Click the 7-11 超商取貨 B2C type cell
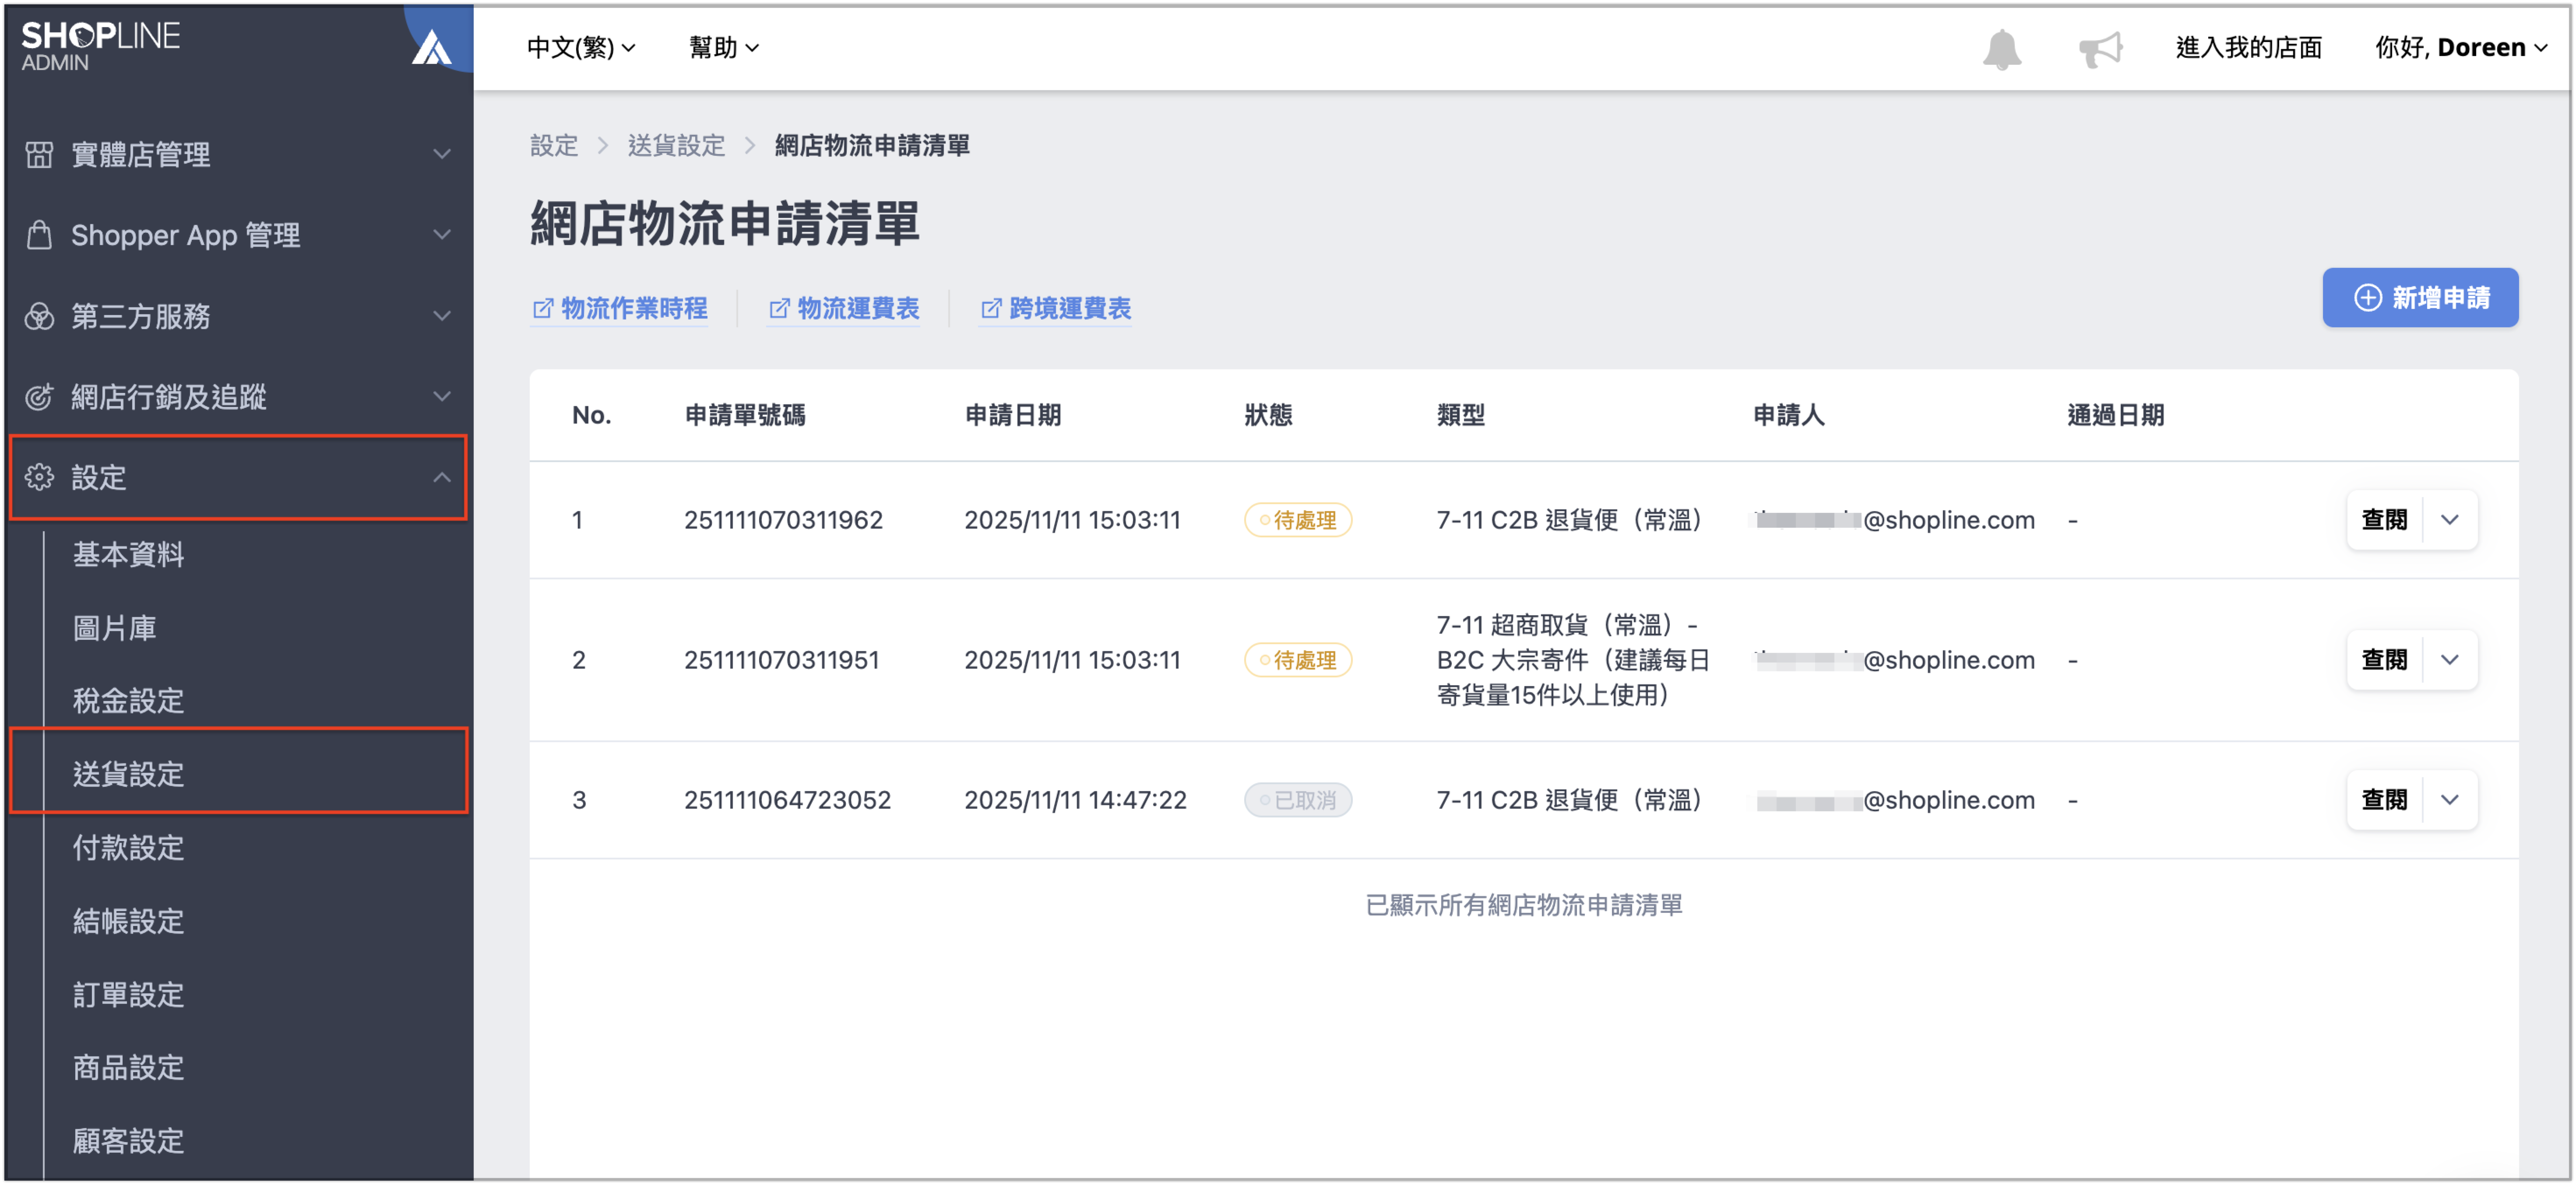The image size is (2576, 1185). [x=1573, y=659]
